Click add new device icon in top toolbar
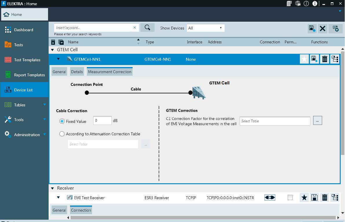 [x=335, y=28]
